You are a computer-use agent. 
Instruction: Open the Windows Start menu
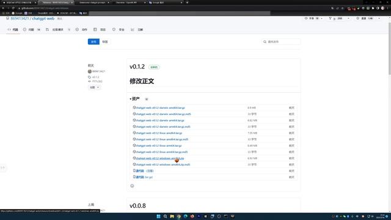[x=158, y=216]
